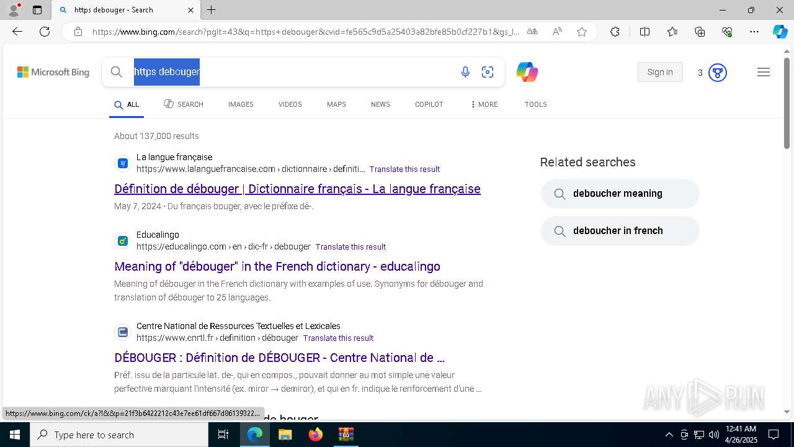
Task: Switch to the IMAGES tab
Action: click(x=241, y=104)
